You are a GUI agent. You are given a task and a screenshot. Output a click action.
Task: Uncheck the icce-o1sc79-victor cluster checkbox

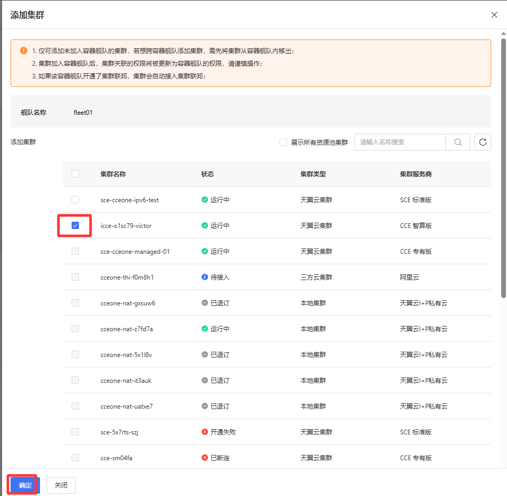(75, 225)
